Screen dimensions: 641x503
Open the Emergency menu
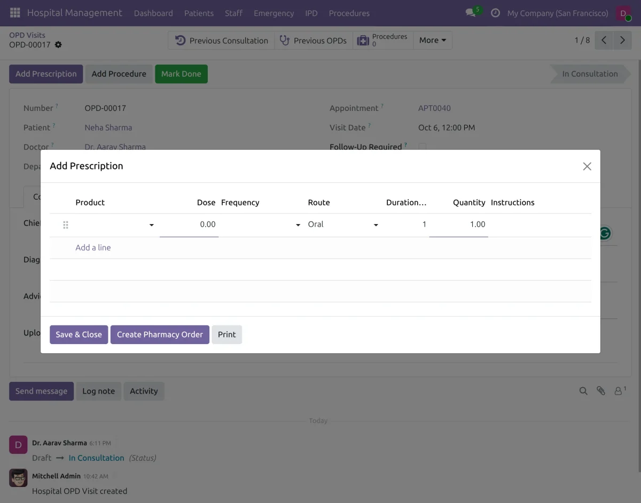point(274,13)
